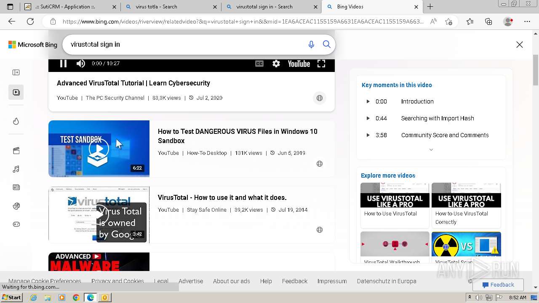Open 'How to Test DANGEROUS VIRUS Files' title
The image size is (539, 303).
[x=237, y=136]
